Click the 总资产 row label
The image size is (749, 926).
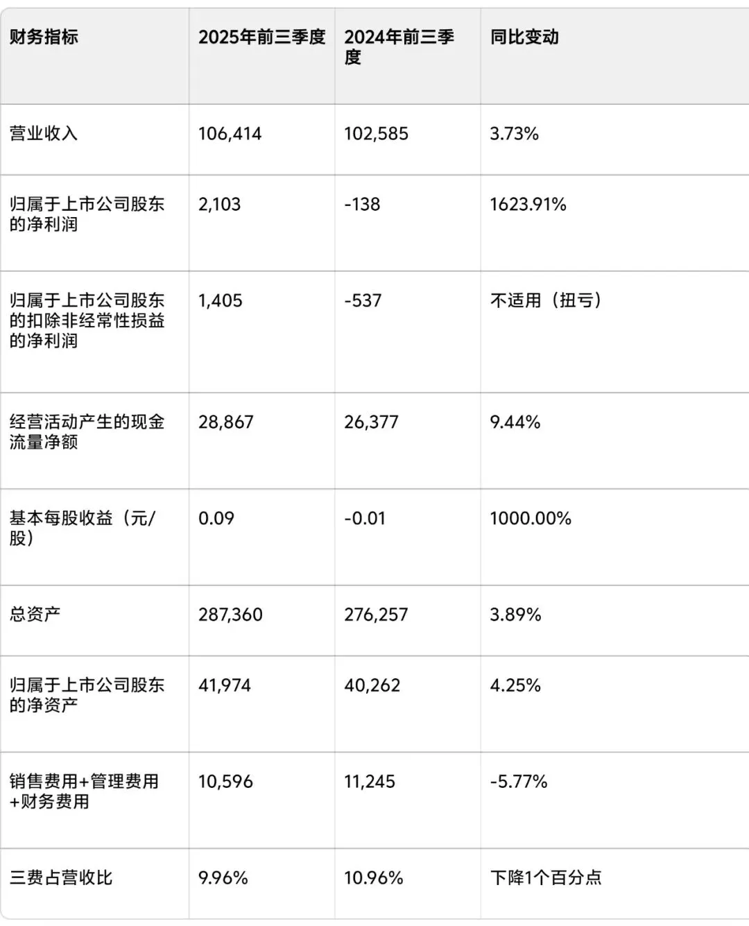tap(35, 614)
